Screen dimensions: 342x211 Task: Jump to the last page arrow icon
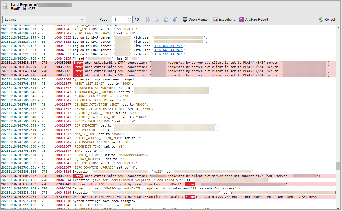[x=175, y=20]
